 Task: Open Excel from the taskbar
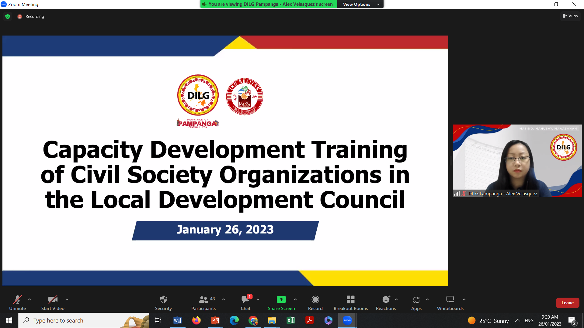point(290,320)
